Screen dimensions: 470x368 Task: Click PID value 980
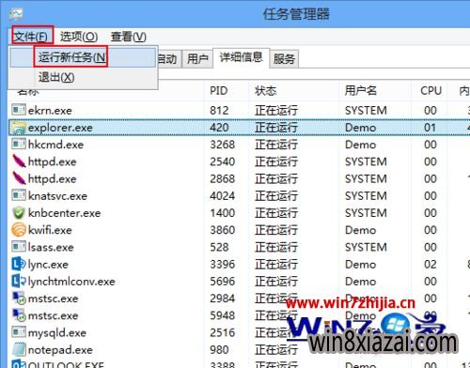point(219,350)
